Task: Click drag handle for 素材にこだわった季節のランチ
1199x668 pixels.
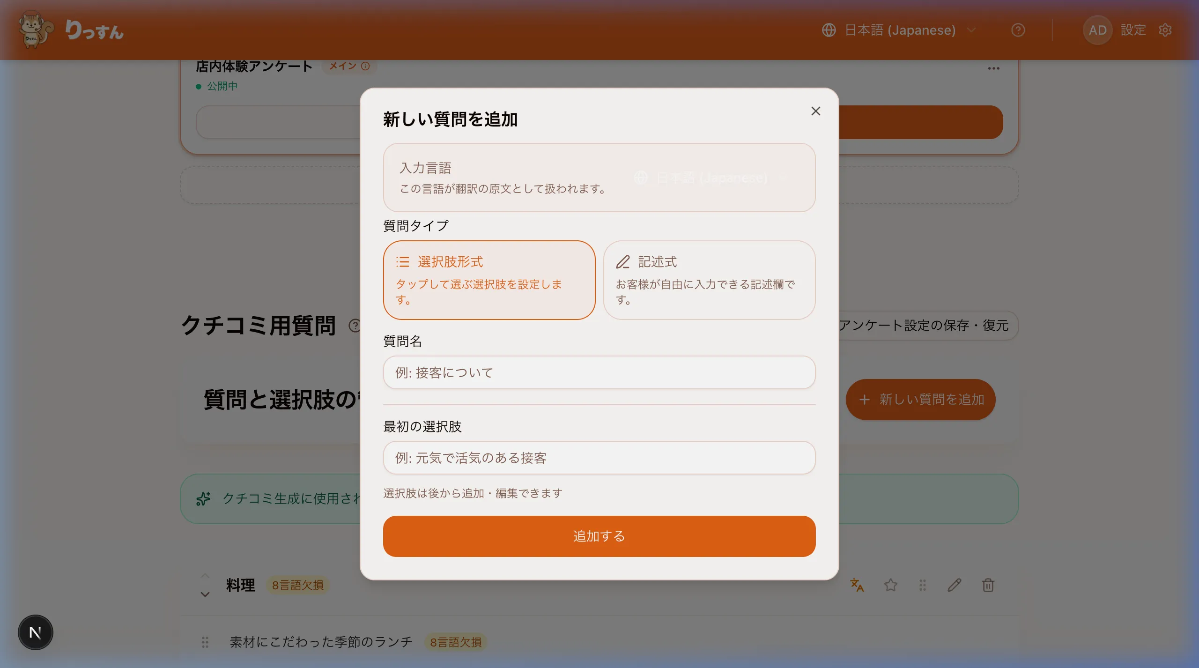Action: [205, 642]
